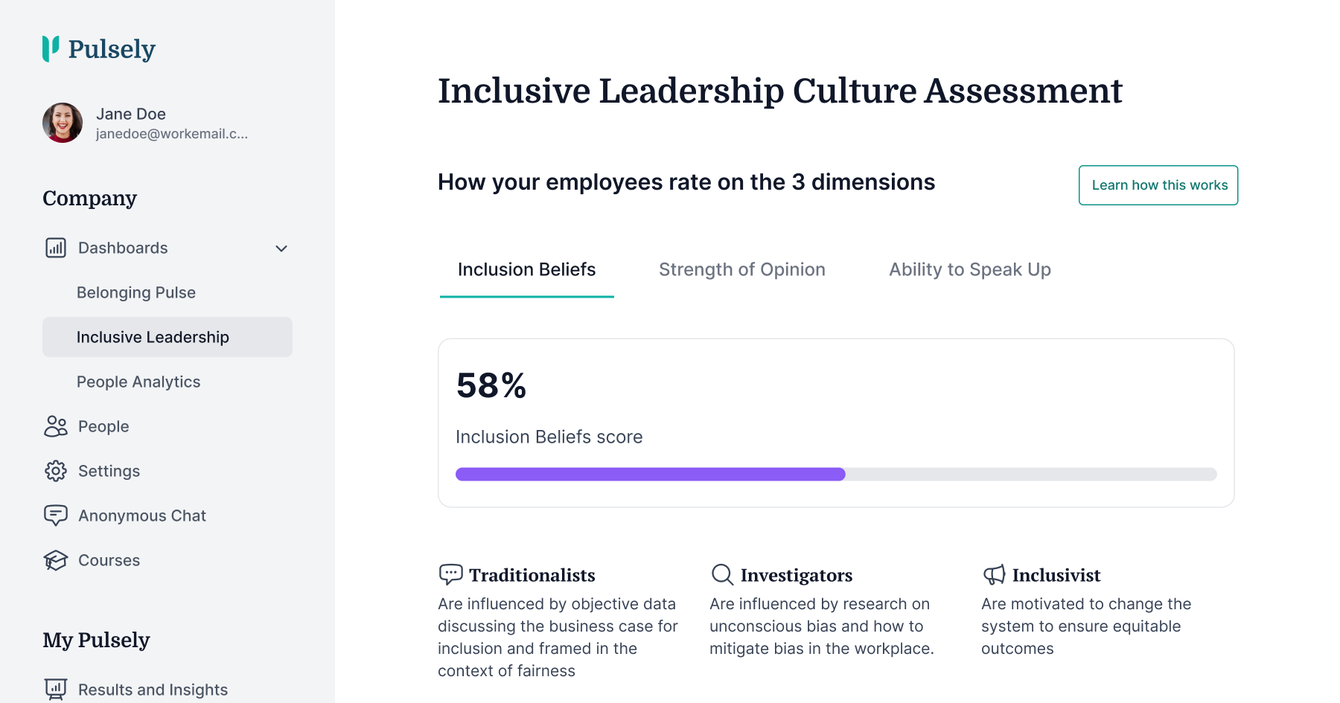Switch to Strength of Opinion tab
This screenshot has width=1340, height=703.
click(741, 269)
